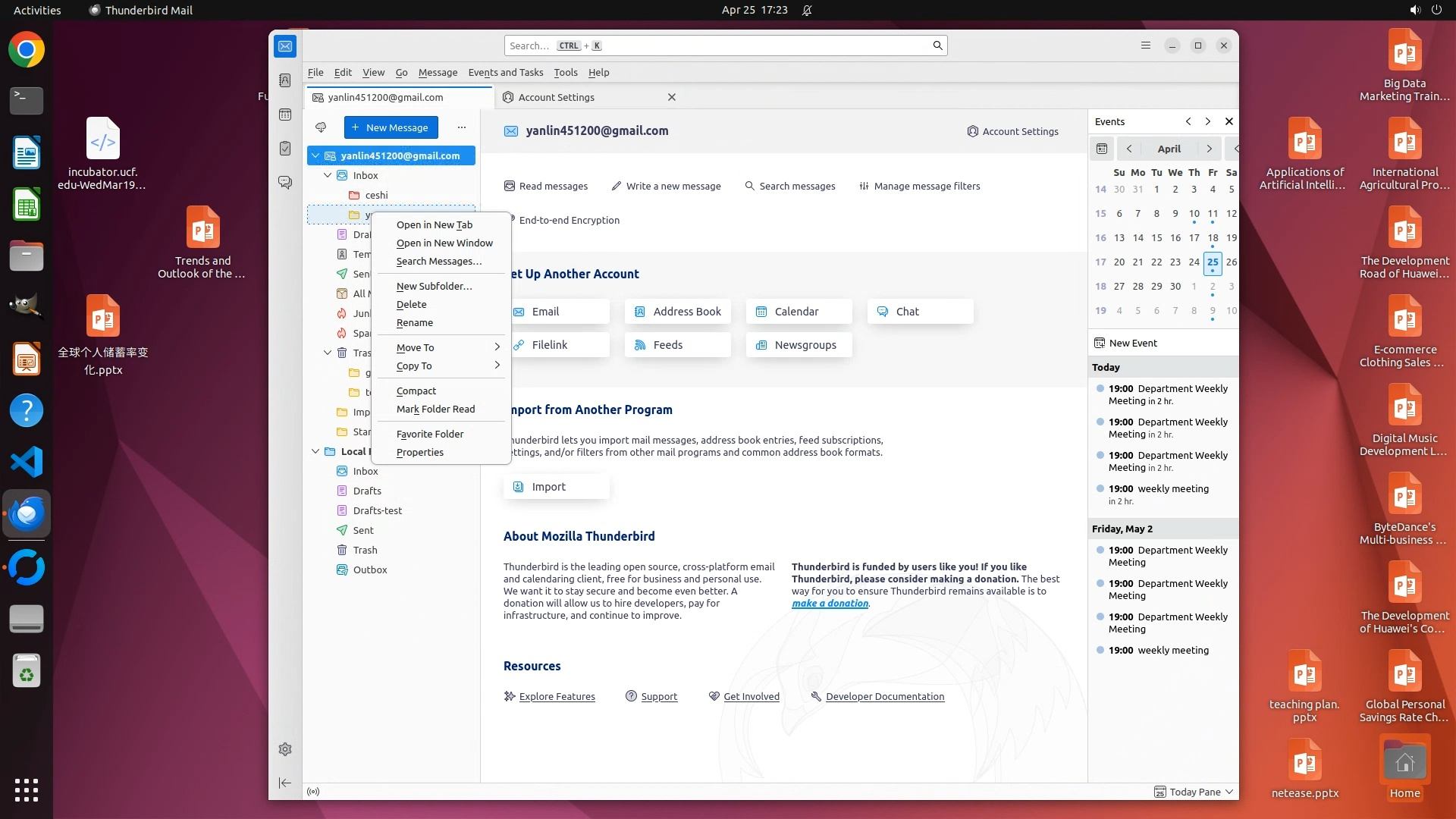
Task: Go to next month in mini calendar
Action: [x=1209, y=149]
